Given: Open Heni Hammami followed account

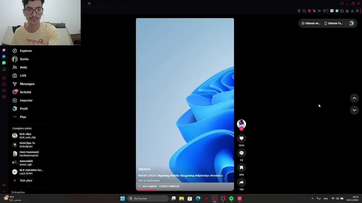Looking at the screenshot, I should (25, 154).
